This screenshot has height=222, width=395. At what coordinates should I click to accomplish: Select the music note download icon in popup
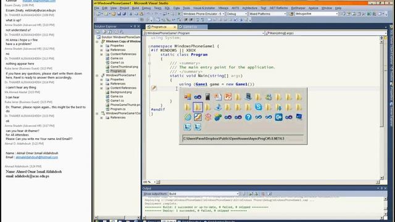tap(218, 107)
